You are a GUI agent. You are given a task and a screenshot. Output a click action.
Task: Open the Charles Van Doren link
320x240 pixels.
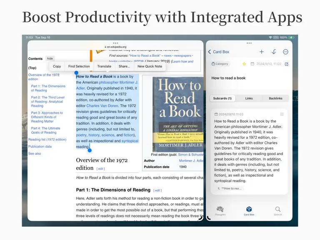(x=102, y=106)
